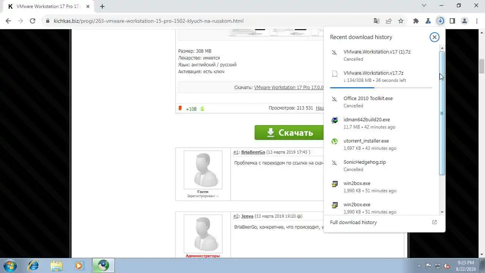485x273 pixels.
Task: Click cancelled icon beside SonicHedgehog.zip
Action: coord(334,163)
